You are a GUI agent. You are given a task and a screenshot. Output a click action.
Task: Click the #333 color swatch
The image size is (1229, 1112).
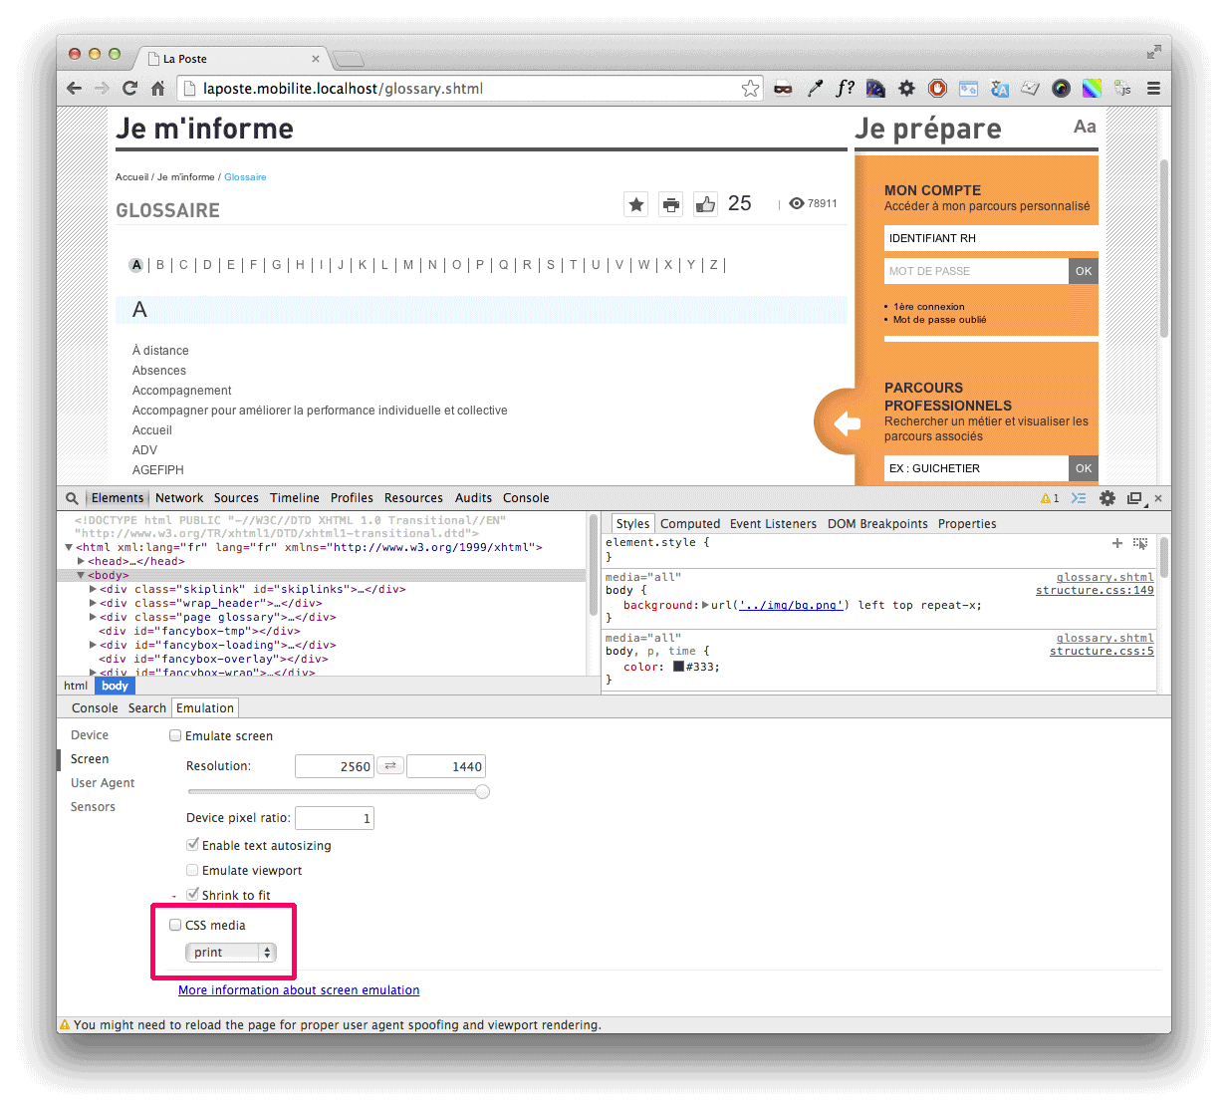pos(678,667)
